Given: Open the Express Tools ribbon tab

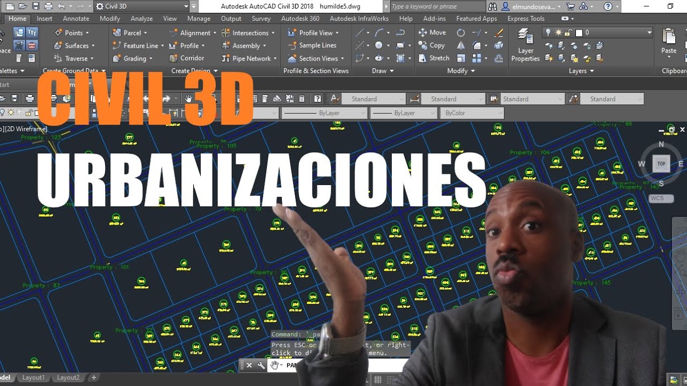Looking at the screenshot, I should 526,18.
